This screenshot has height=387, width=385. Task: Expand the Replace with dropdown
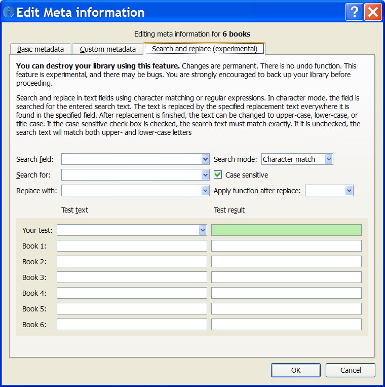[x=205, y=191]
